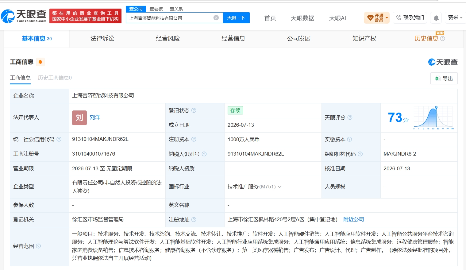Select the 工商信息 sub-tab
Viewport: 466px width, 270px height.
pos(20,78)
